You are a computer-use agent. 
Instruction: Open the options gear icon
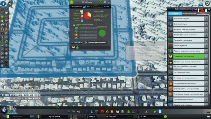[207, 3]
